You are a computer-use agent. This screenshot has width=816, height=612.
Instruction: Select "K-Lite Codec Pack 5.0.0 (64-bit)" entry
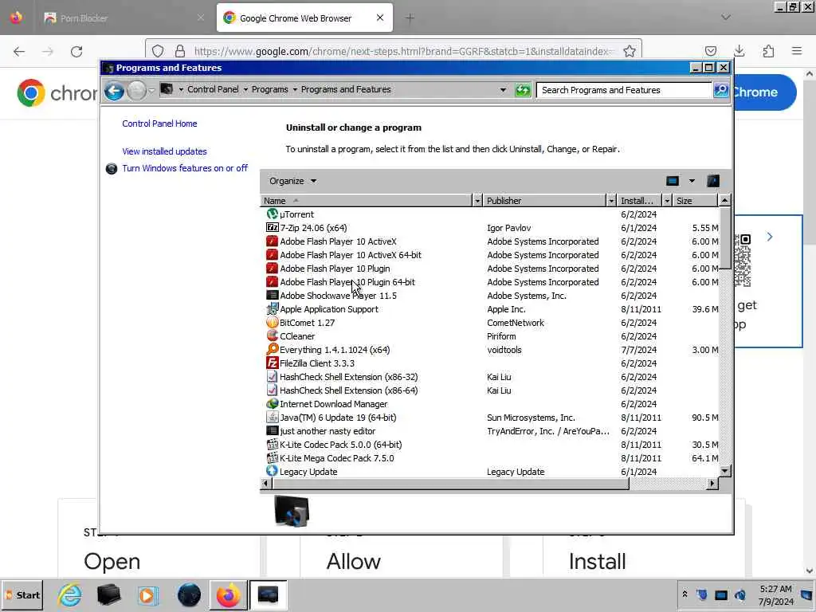489,445
